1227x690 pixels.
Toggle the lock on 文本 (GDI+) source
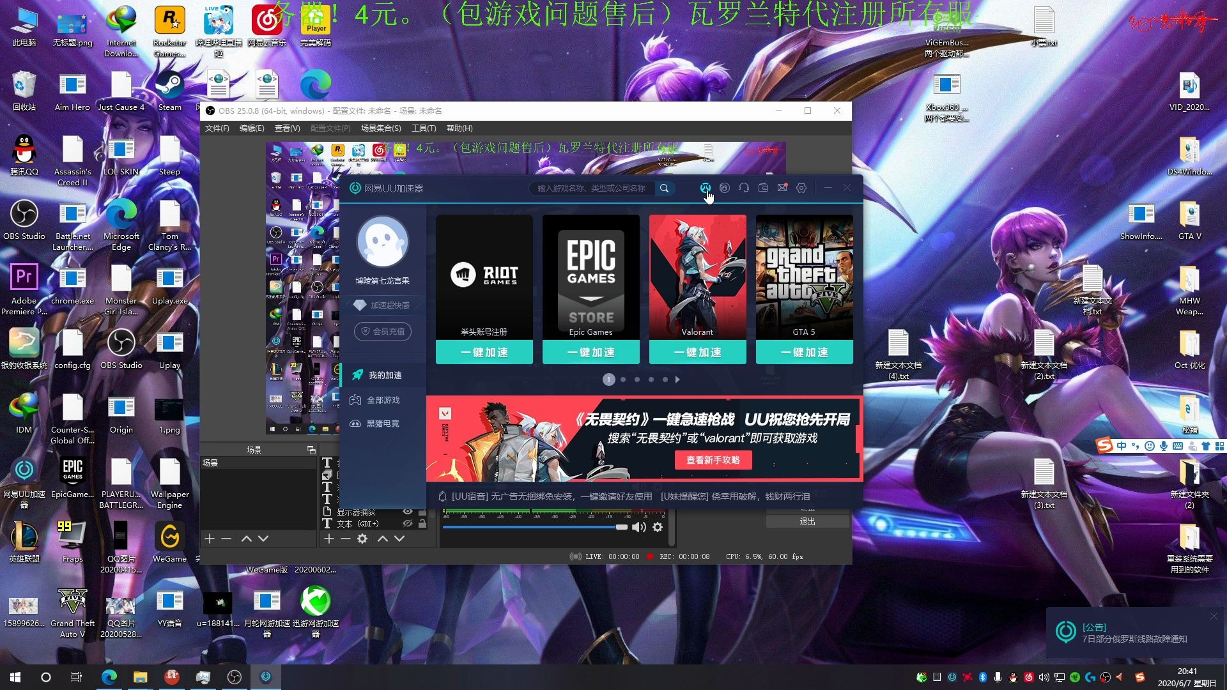[422, 524]
